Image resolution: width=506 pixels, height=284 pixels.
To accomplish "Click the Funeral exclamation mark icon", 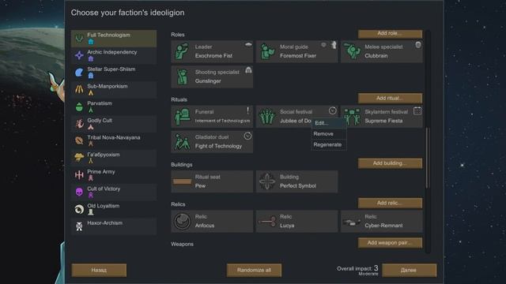I will pos(247,110).
